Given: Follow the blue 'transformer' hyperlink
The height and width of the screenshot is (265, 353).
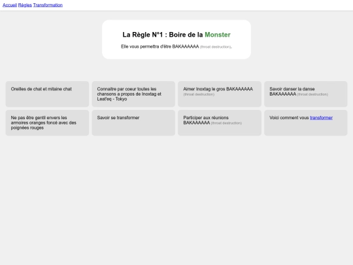Looking at the screenshot, I should 321,118.
